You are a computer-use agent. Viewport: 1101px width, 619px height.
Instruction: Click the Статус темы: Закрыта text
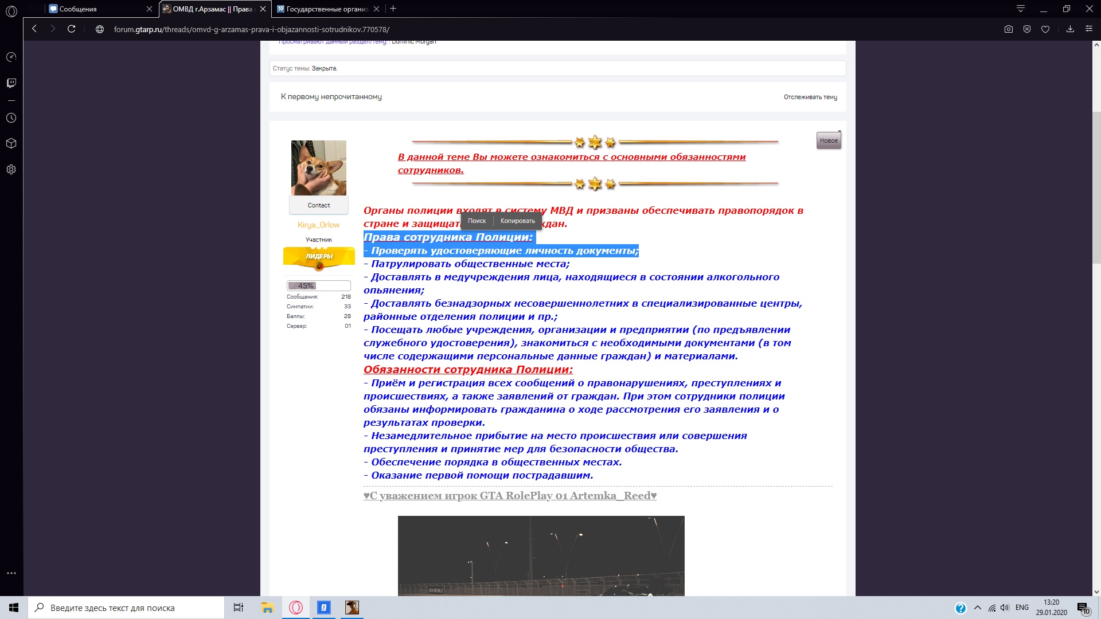(x=305, y=68)
